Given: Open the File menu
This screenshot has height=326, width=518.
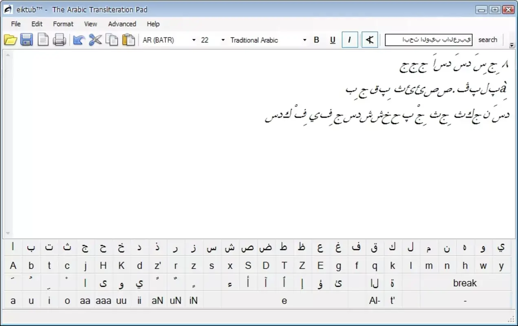Looking at the screenshot, I should [x=16, y=24].
